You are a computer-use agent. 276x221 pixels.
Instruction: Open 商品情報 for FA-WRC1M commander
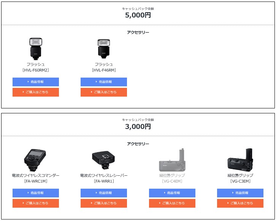click(x=36, y=193)
